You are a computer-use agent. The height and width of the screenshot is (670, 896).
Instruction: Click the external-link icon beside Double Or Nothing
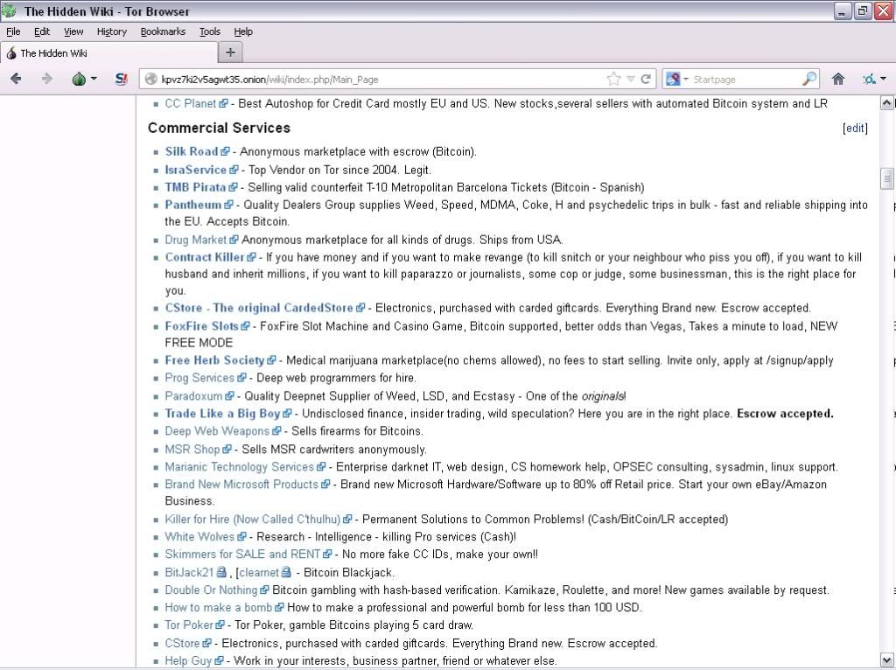pyautogui.click(x=264, y=590)
